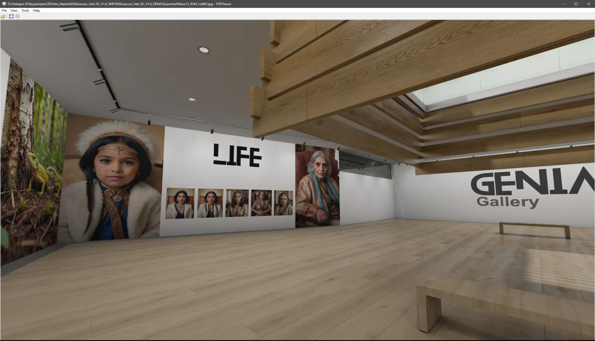Select the first small portrait under LIFE
This screenshot has width=595, height=341.
click(180, 203)
